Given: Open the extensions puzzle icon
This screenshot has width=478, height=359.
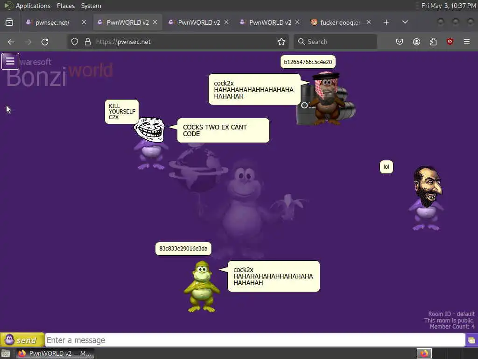Looking at the screenshot, I should point(433,42).
